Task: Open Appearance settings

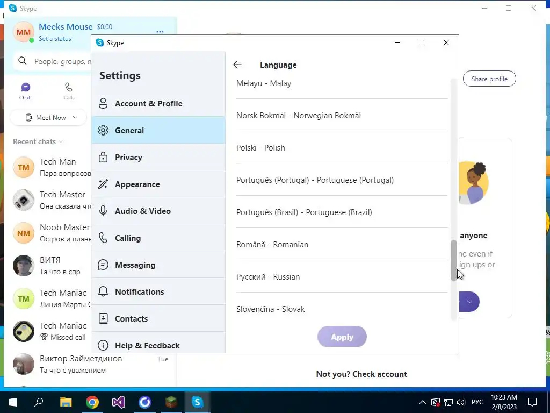Action: pyautogui.click(x=158, y=184)
